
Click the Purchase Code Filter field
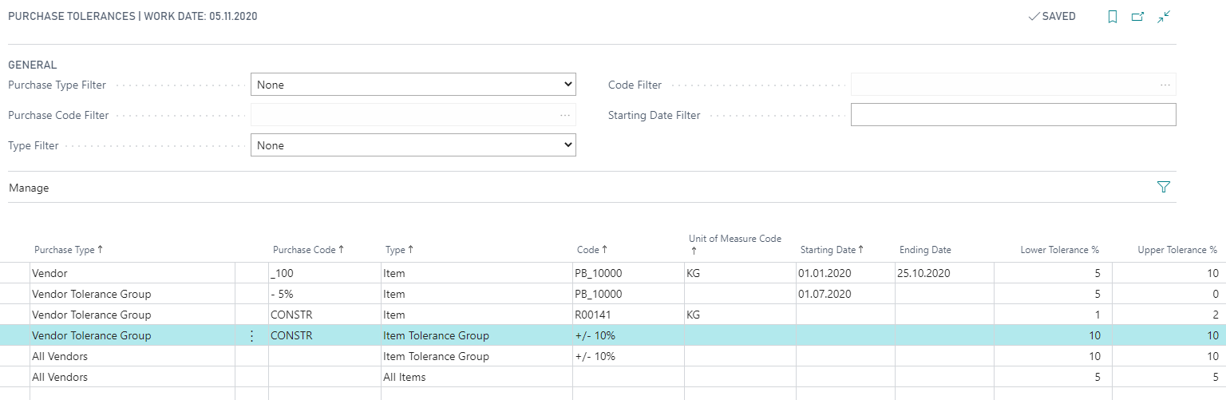coord(413,115)
